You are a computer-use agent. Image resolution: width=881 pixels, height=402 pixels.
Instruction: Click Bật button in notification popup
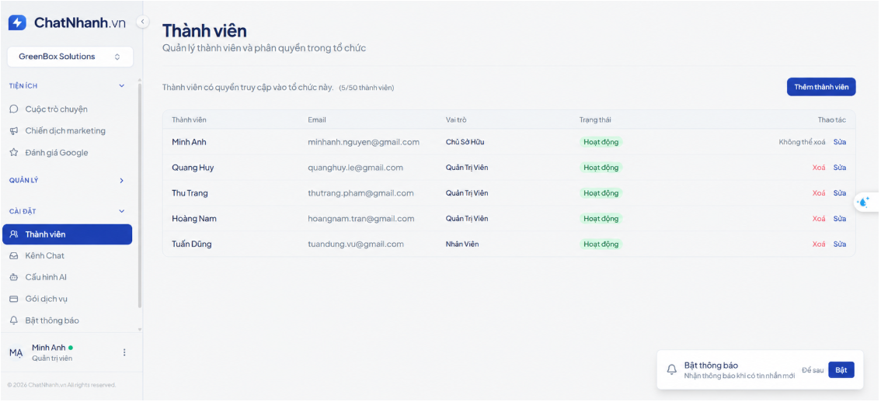pyautogui.click(x=841, y=370)
